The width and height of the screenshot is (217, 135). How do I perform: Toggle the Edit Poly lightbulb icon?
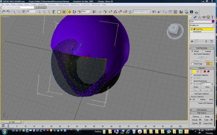tap(192, 29)
